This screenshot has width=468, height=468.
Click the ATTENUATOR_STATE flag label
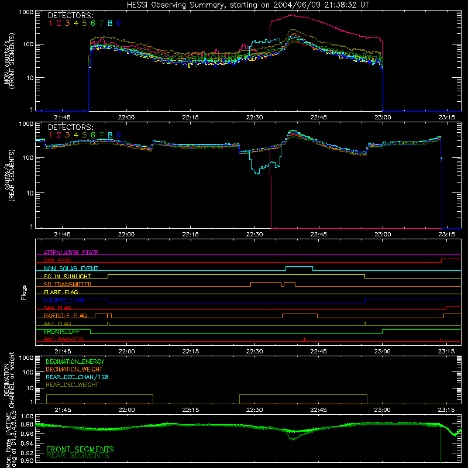click(71, 253)
